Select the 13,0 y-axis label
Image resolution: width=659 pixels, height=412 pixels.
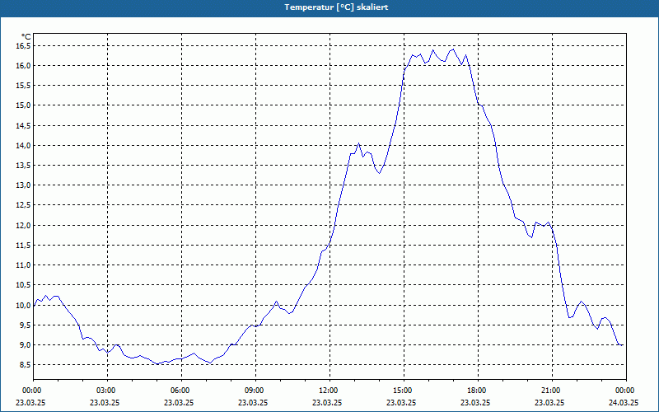pos(24,185)
